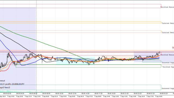
Task: Click the 09.05 23:25 time axis label
Action: [x=138, y=94]
